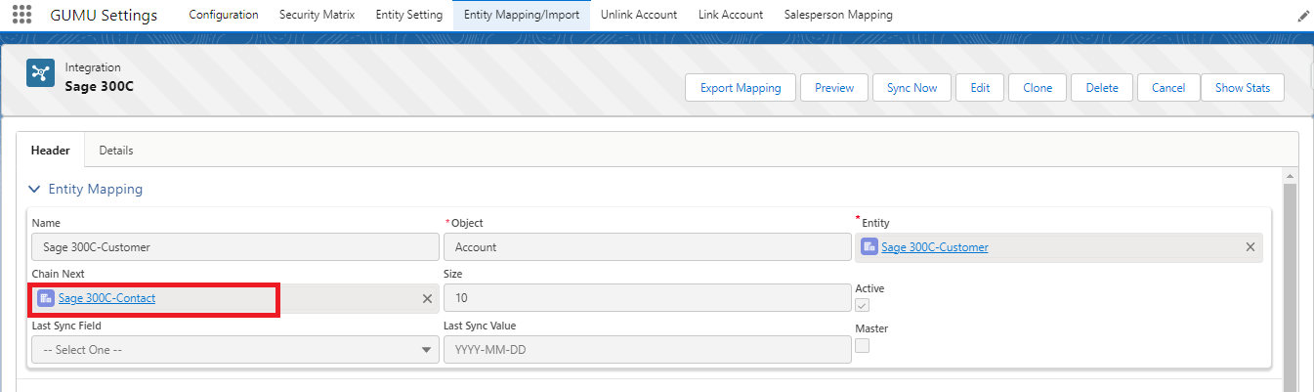Click the Sync Now button

(911, 88)
